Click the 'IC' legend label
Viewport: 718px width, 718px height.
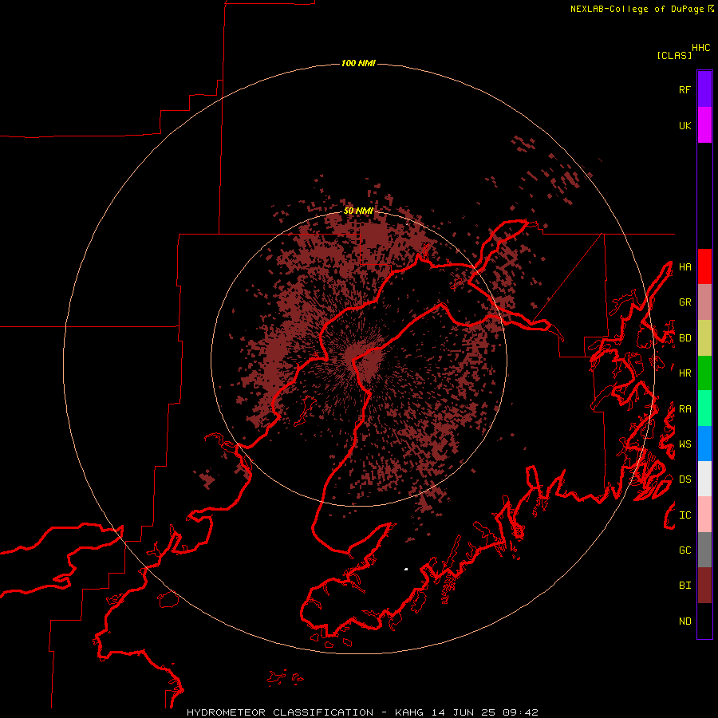684,515
